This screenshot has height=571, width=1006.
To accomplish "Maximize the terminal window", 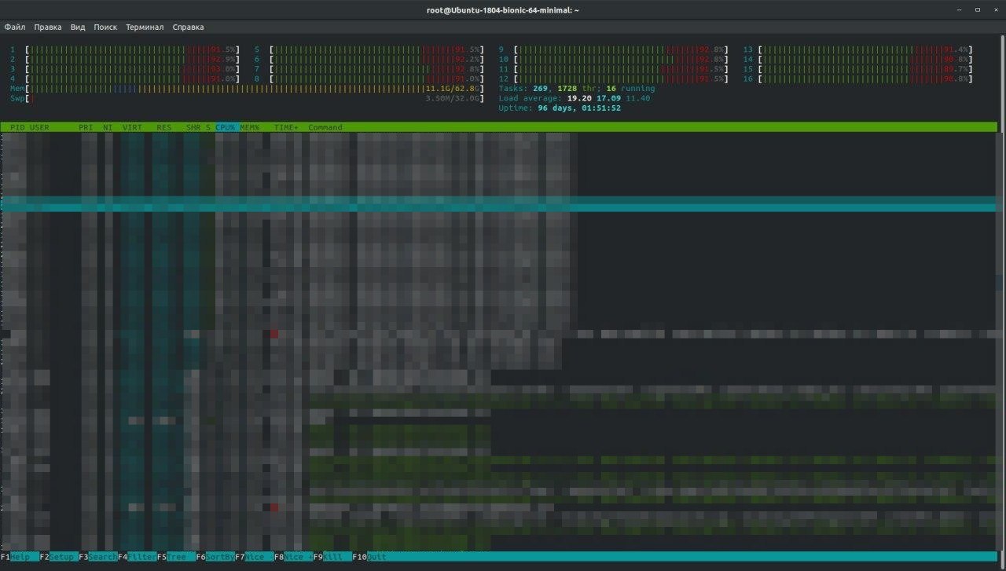I will point(977,10).
